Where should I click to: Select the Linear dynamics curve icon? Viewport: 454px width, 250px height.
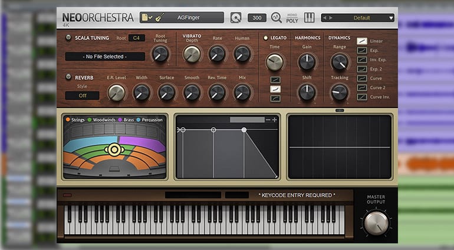(x=362, y=41)
